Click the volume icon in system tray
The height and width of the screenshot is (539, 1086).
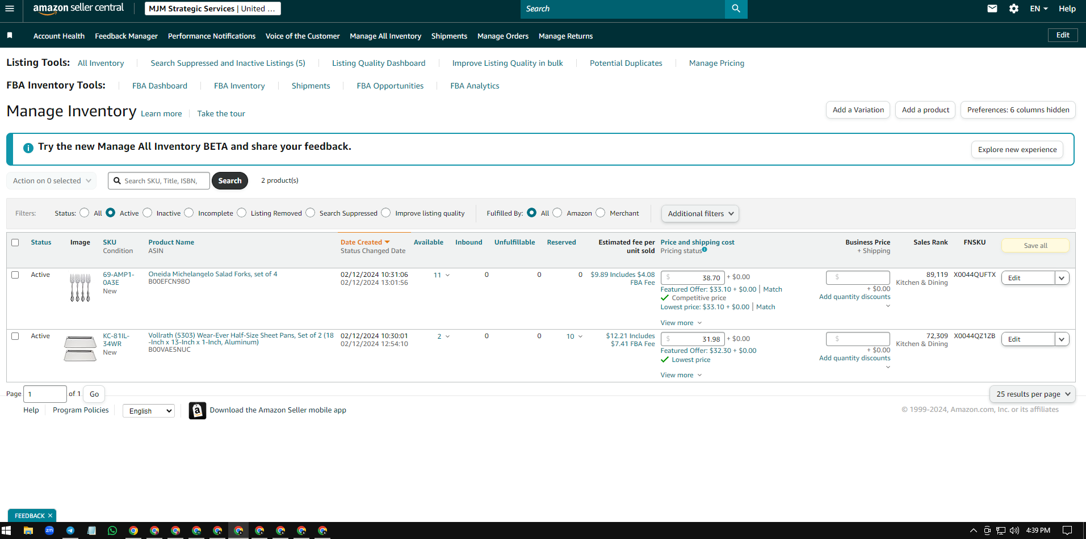[x=1014, y=530]
